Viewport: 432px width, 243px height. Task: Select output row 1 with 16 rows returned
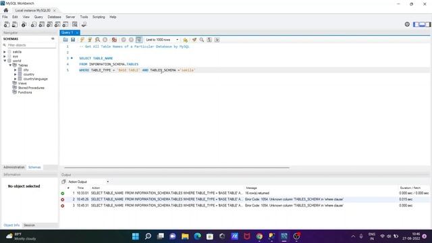pos(244,193)
